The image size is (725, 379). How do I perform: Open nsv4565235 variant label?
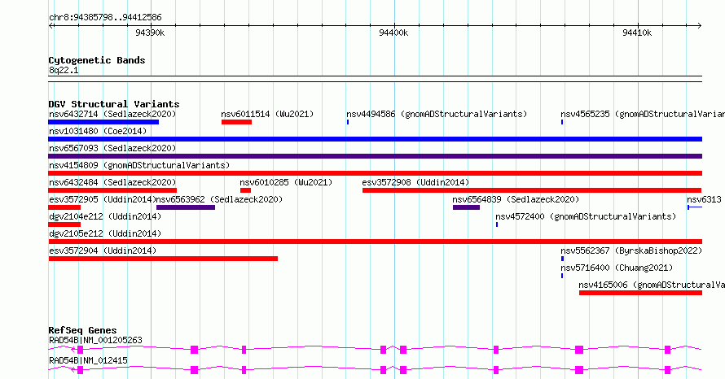coord(643,114)
